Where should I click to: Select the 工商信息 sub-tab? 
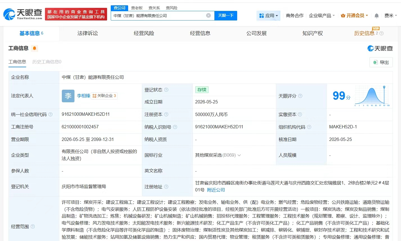[17, 62]
